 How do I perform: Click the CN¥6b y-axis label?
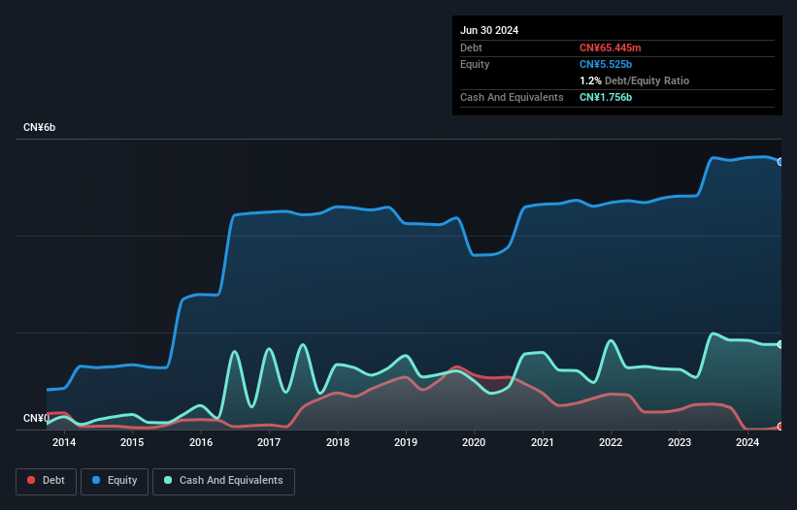pyautogui.click(x=39, y=127)
